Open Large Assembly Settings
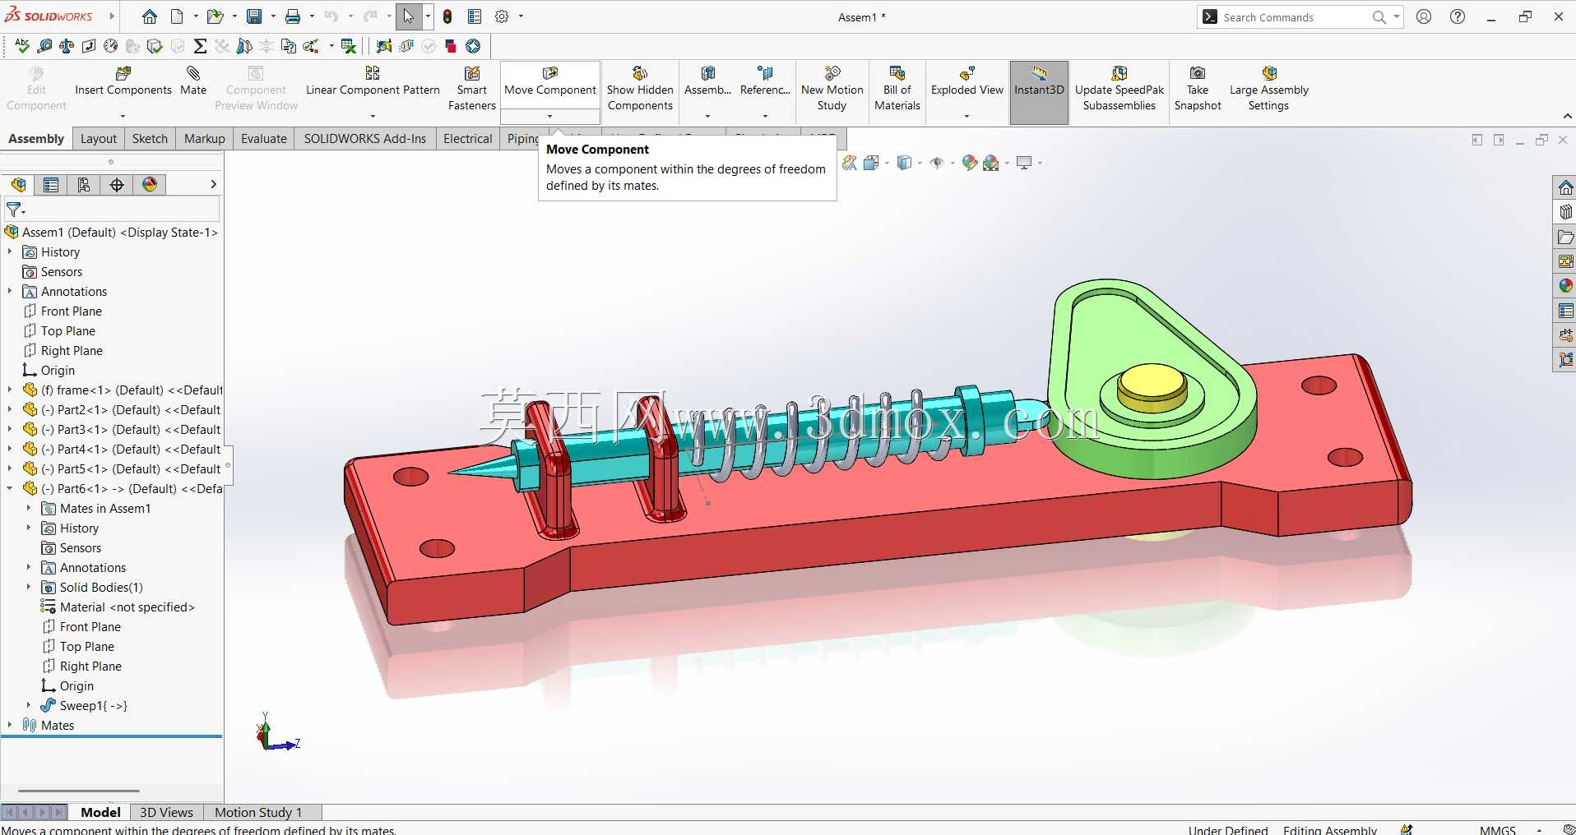This screenshot has height=835, width=1576. (x=1269, y=89)
